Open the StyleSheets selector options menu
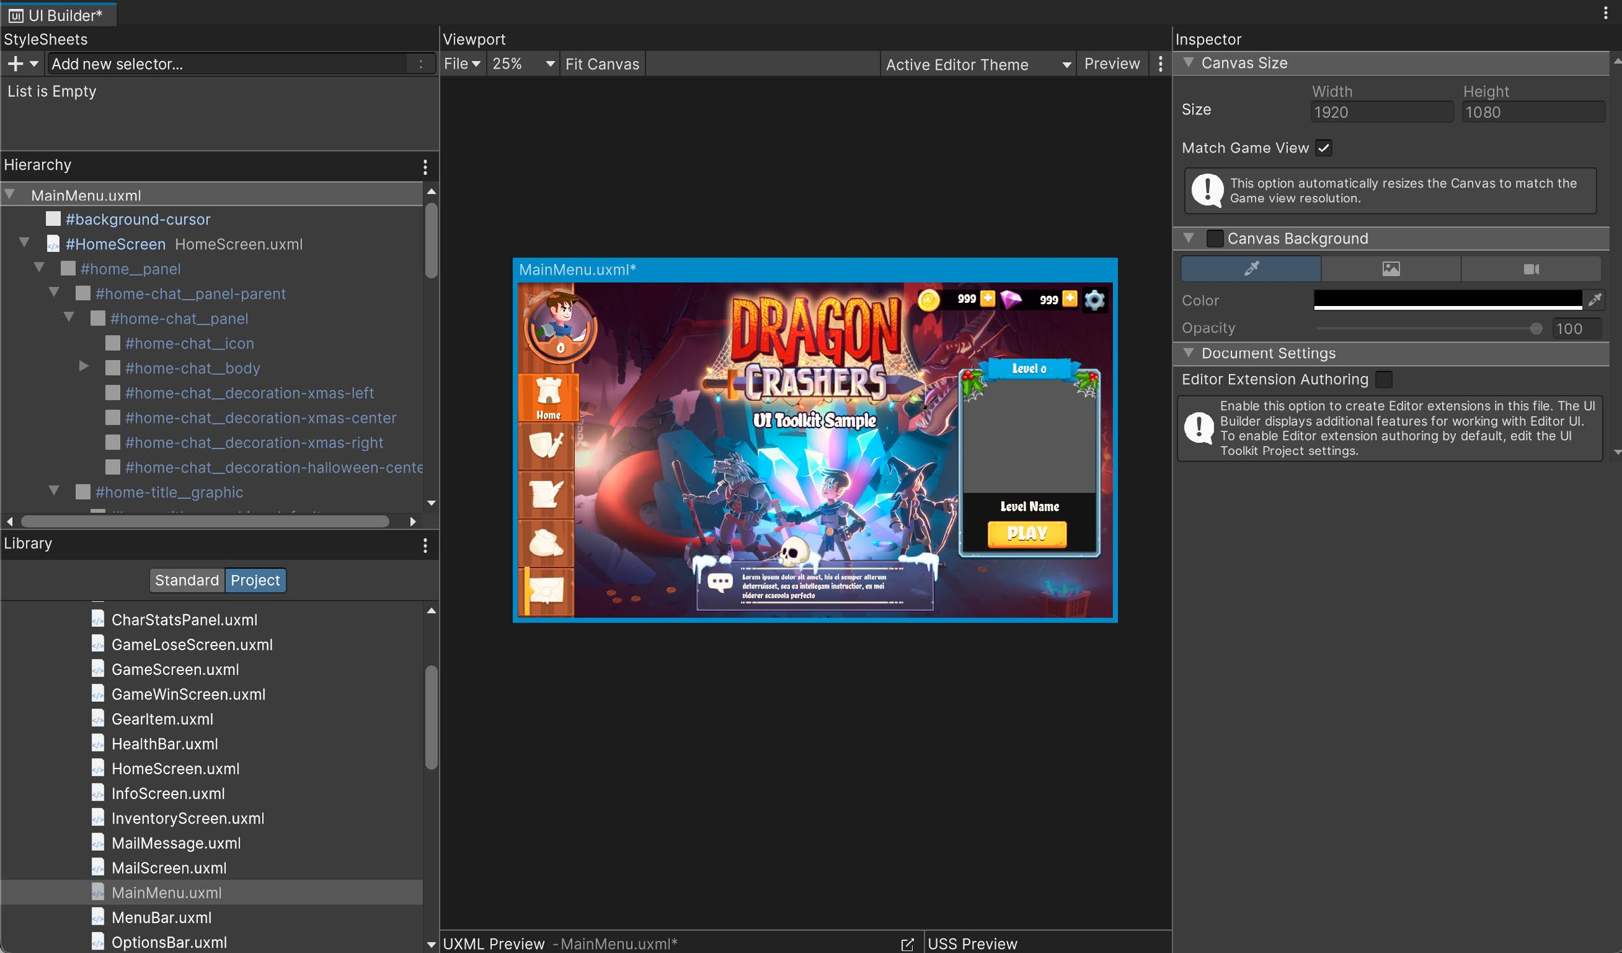Viewport: 1622px width, 953px height. pos(421,64)
